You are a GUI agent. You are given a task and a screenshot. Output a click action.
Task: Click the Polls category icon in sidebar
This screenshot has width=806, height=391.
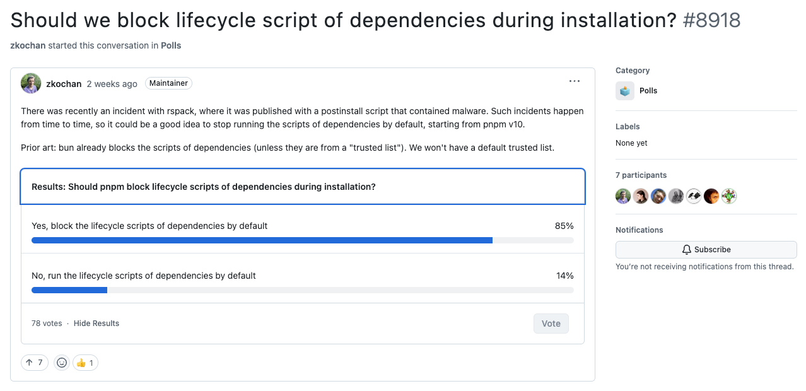(625, 91)
